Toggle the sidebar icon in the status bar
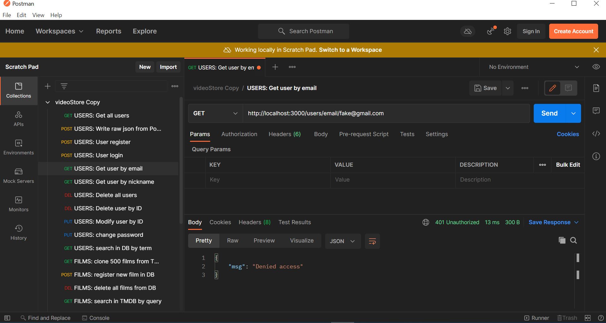This screenshot has height=323, width=606. [7, 318]
